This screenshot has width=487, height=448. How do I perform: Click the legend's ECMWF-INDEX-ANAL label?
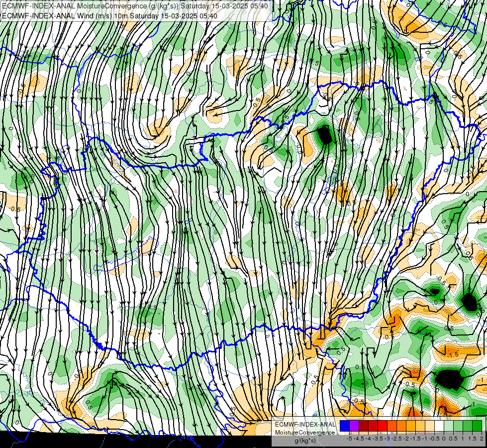tap(305, 425)
